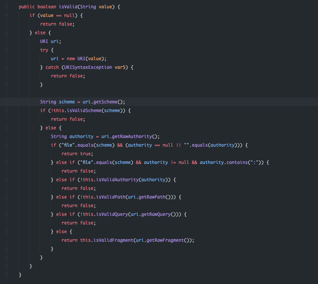The width and height of the screenshot is (318, 284).
Task: Click the fold marker beside the authority.contains line
Action: point(6,163)
